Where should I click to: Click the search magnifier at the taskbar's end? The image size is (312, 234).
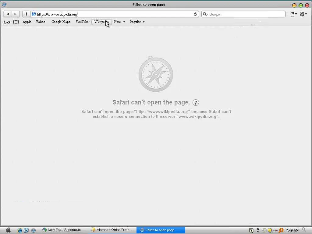pos(304,230)
